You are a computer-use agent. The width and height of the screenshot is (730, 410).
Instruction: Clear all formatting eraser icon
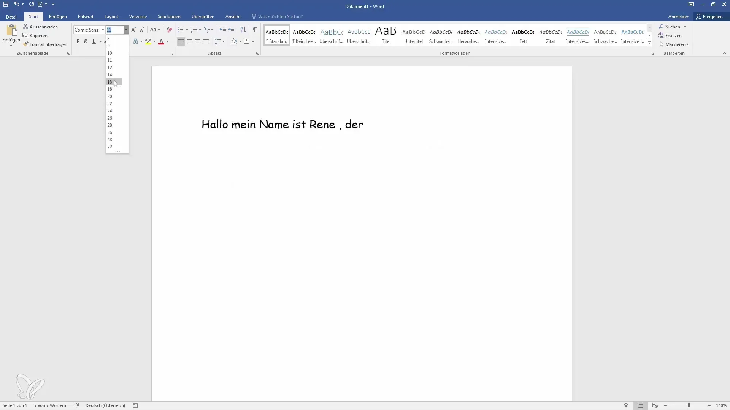(x=169, y=30)
